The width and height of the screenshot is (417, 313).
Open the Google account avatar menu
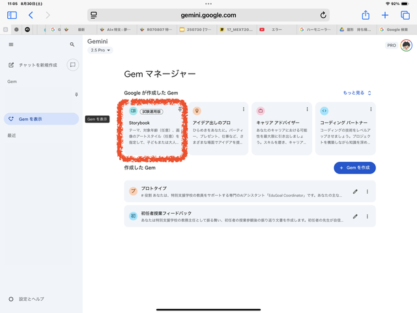point(407,45)
